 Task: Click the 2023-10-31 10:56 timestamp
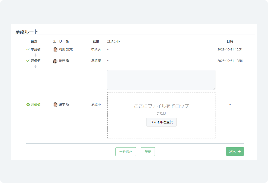(x=230, y=61)
